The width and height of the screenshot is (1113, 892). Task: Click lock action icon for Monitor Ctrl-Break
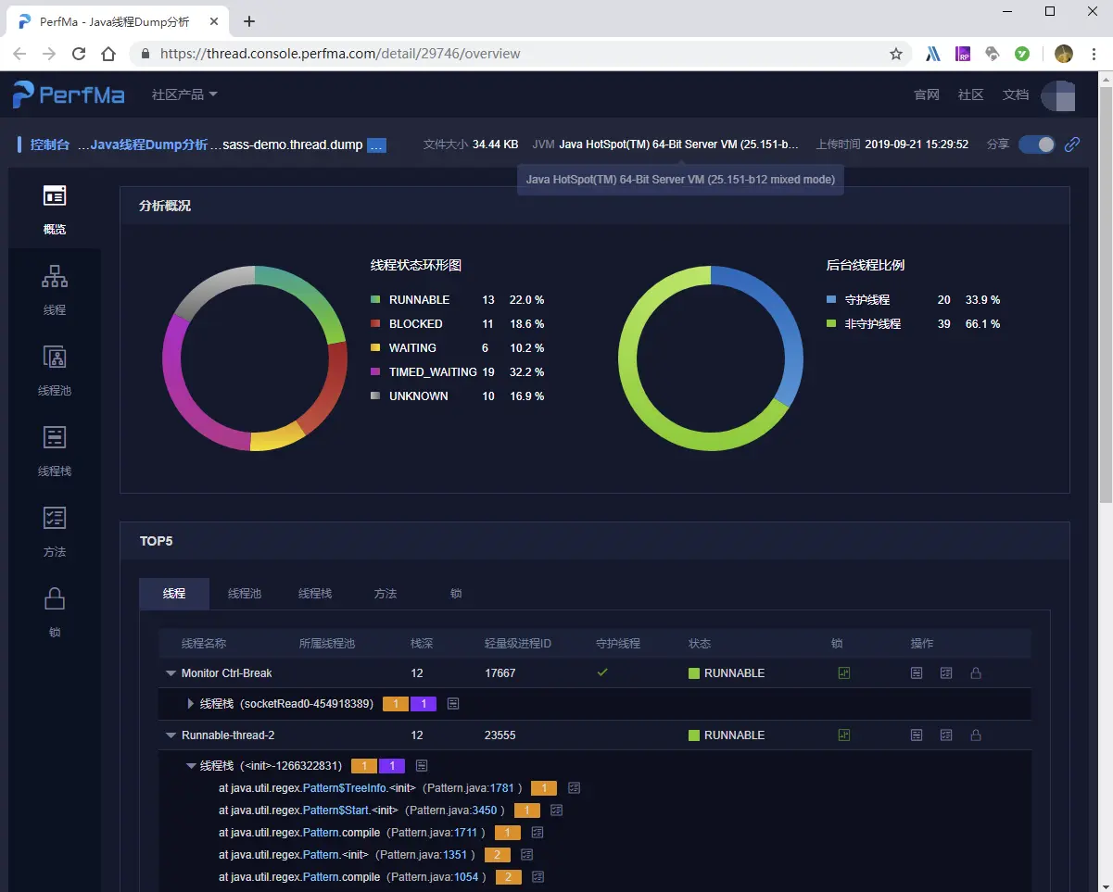[976, 673]
